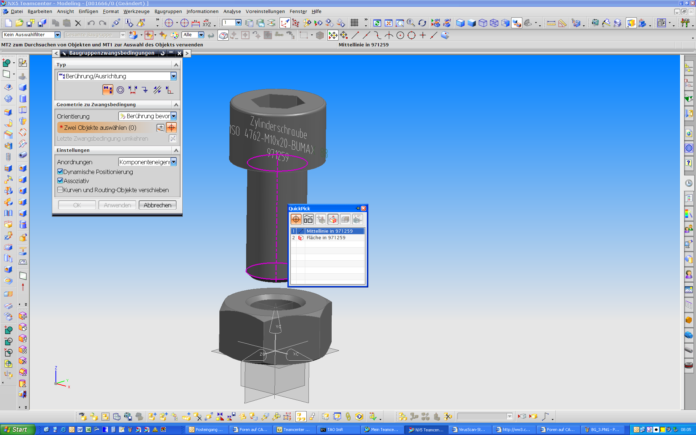696x435 pixels.
Task: Enable Kurven und Routing-Objekte verschieben
Action: [60, 190]
